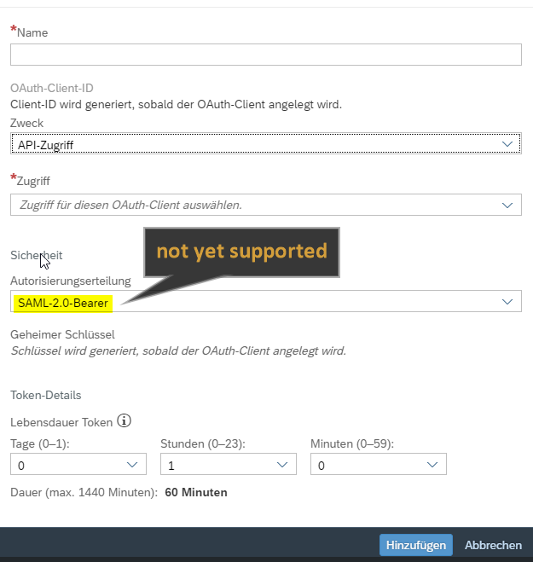This screenshot has width=533, height=562.
Task: Click the Zugriff dropdown chevron arrow
Action: coord(508,205)
